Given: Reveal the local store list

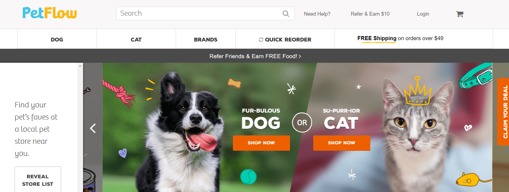Looking at the screenshot, I should tap(38, 180).
